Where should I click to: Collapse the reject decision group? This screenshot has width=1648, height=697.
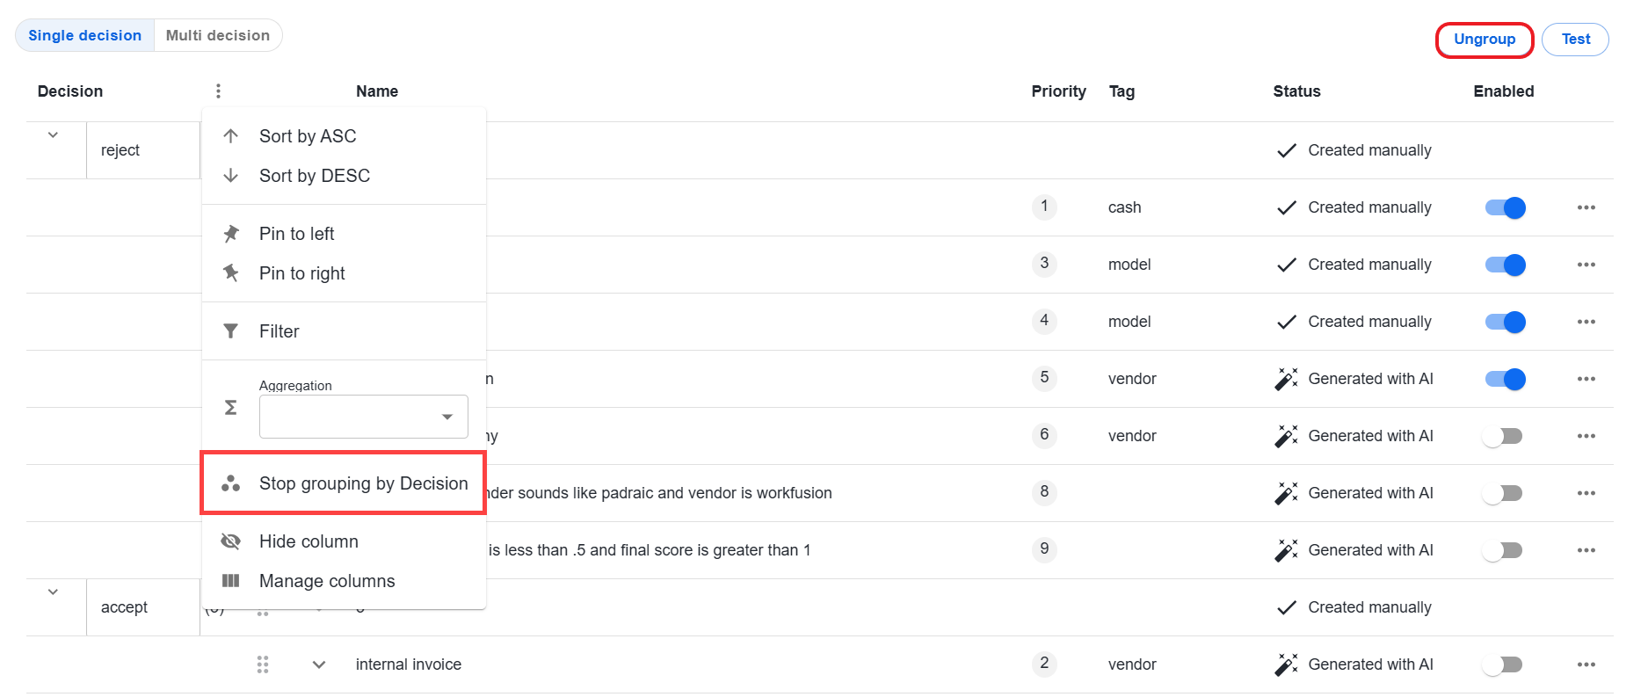[53, 135]
